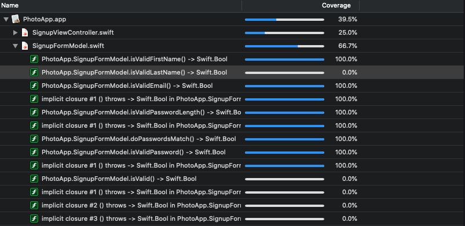Click function icon beside isValidPassword()
This screenshot has width=465, height=226.
point(34,152)
